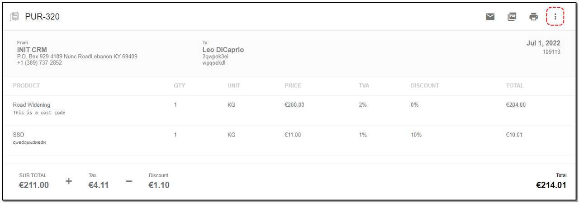Select the SSD product row
The width and height of the screenshot is (579, 203).
tap(289, 141)
